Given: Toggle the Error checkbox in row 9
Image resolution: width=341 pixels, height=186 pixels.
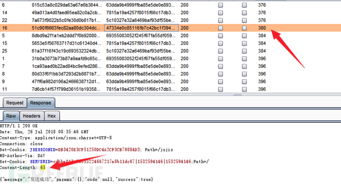Looking at the screenshot, I should tap(220, 81).
